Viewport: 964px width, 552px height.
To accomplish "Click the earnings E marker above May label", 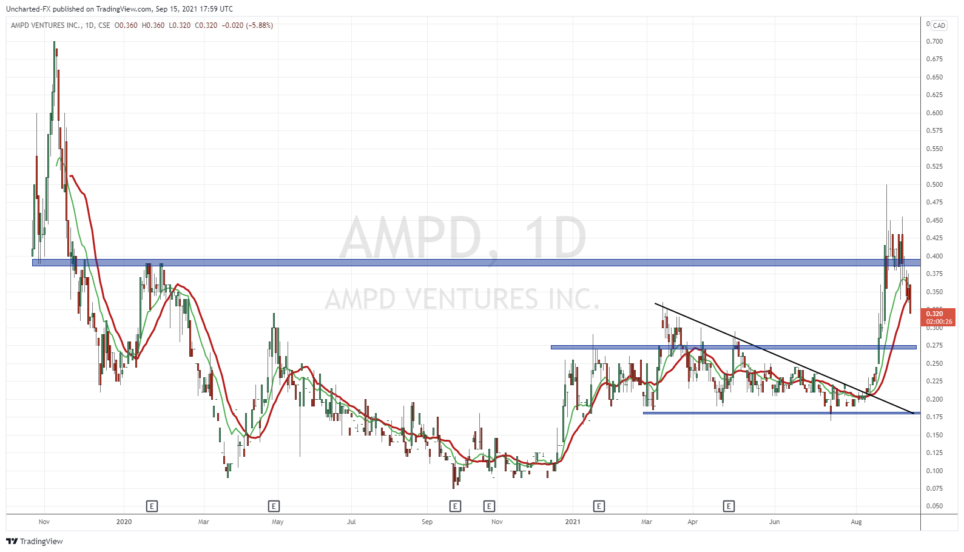I will [x=274, y=506].
